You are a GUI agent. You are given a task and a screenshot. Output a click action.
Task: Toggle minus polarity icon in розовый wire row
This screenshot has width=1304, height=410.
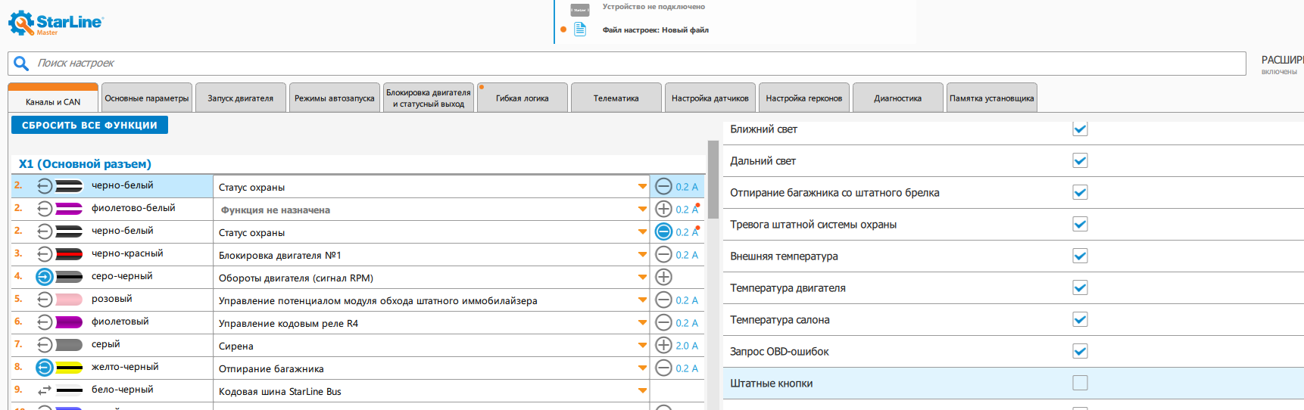click(663, 300)
